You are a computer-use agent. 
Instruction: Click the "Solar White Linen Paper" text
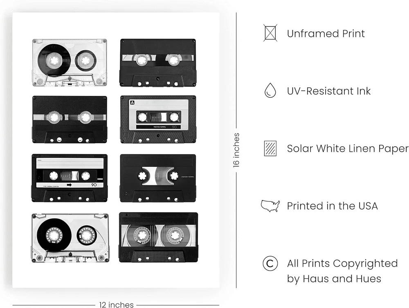click(x=347, y=148)
